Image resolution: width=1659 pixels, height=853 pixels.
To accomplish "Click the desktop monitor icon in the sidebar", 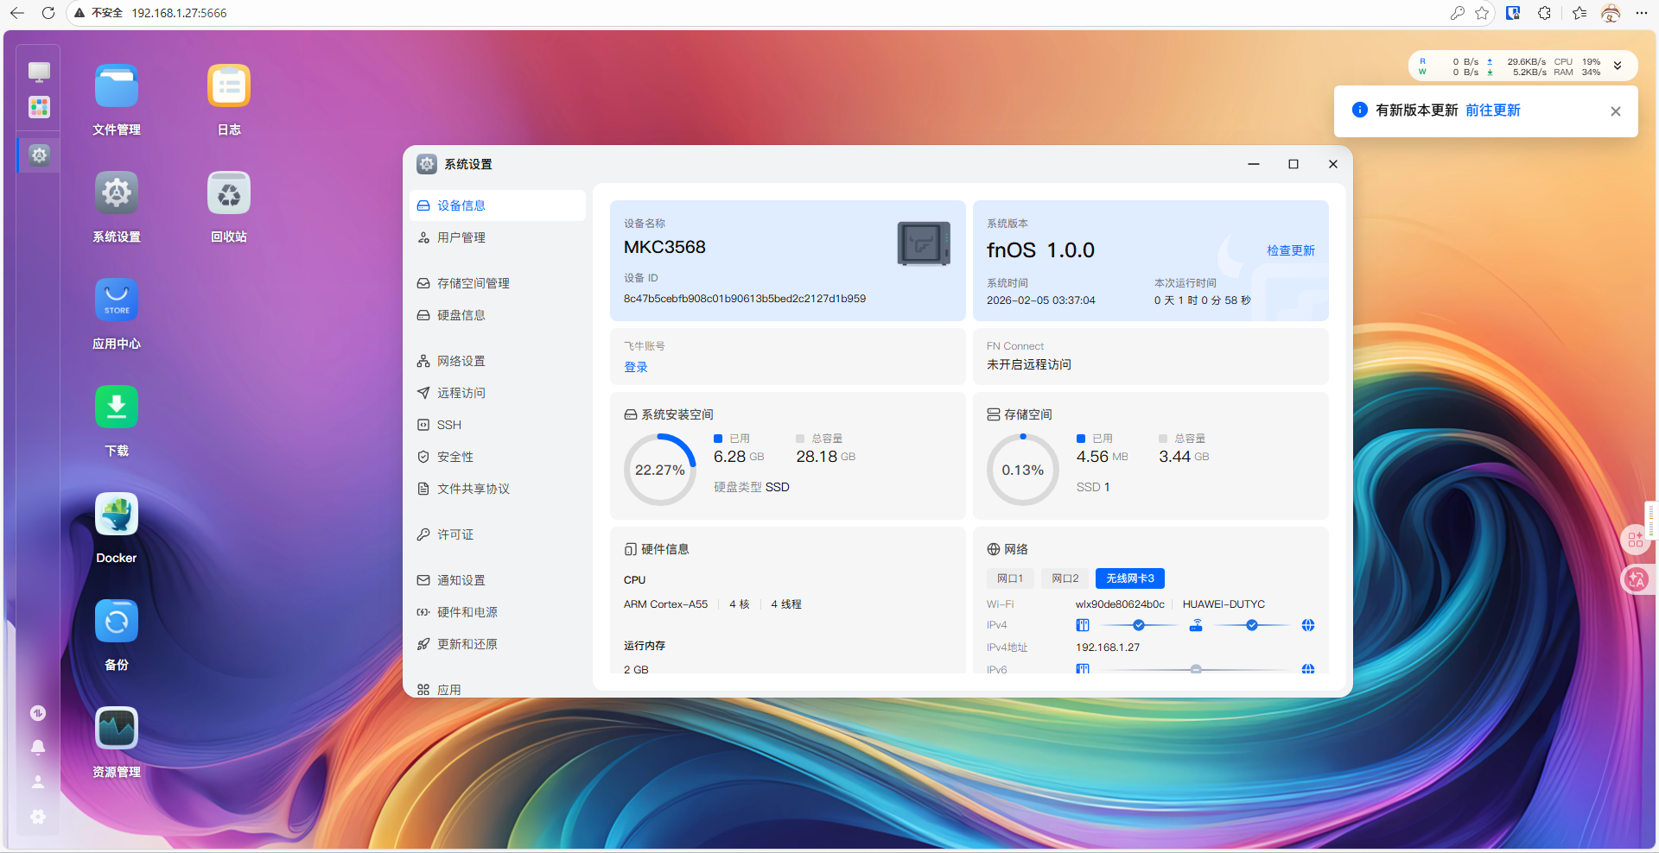I will 38,72.
